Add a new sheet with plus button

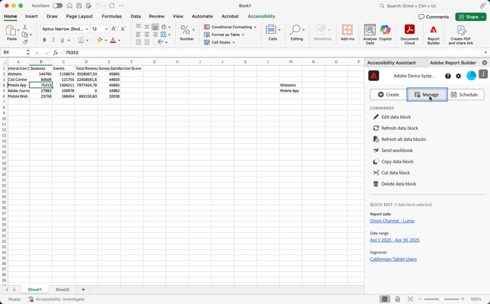tap(83, 290)
